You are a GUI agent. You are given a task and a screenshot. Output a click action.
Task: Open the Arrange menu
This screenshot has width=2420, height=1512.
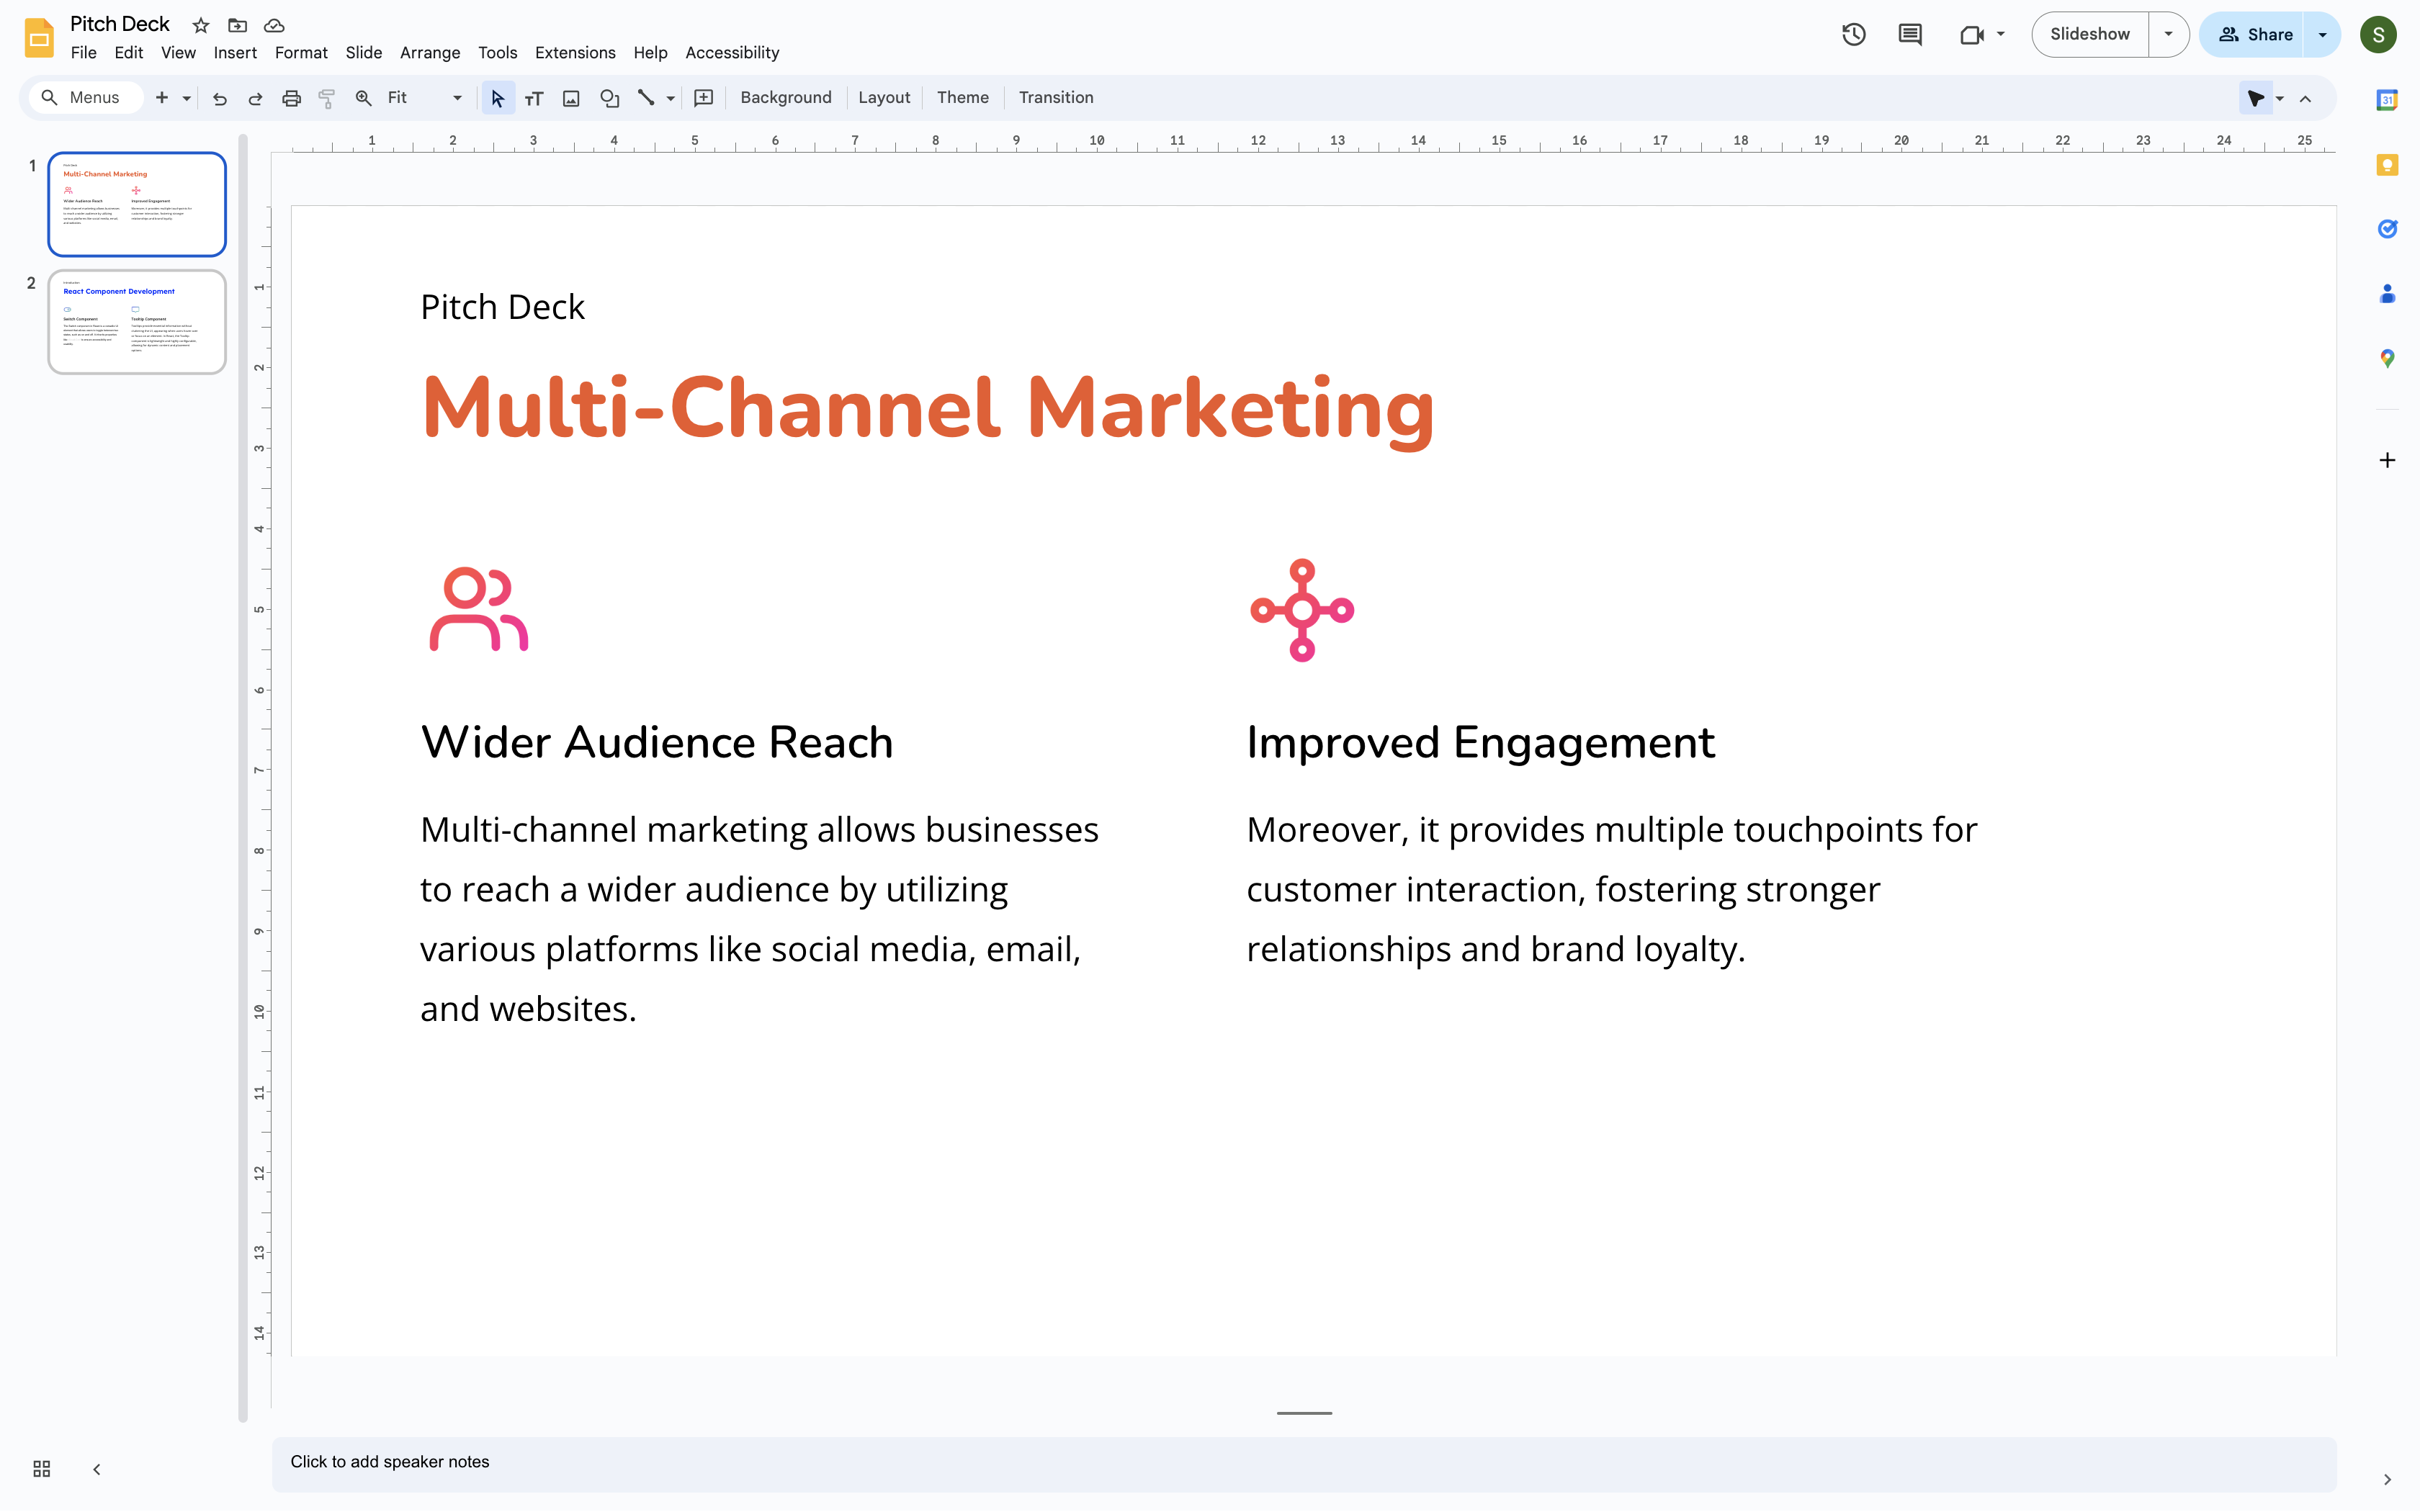[430, 52]
